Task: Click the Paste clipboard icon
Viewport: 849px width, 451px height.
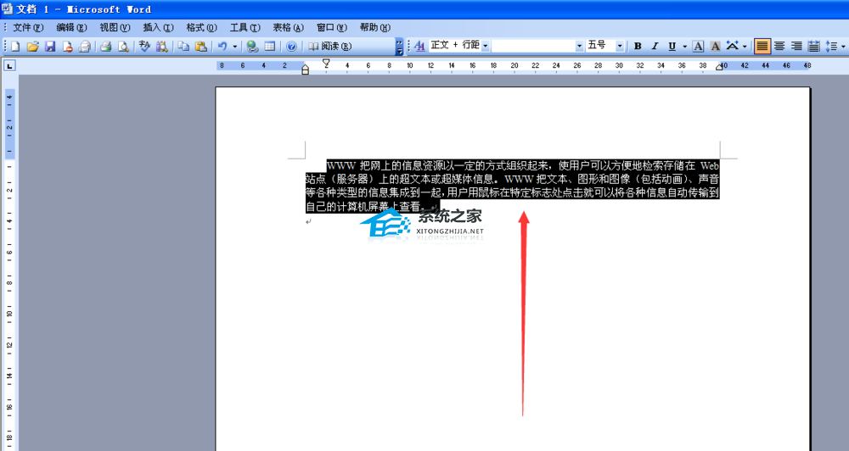Action: 201,47
